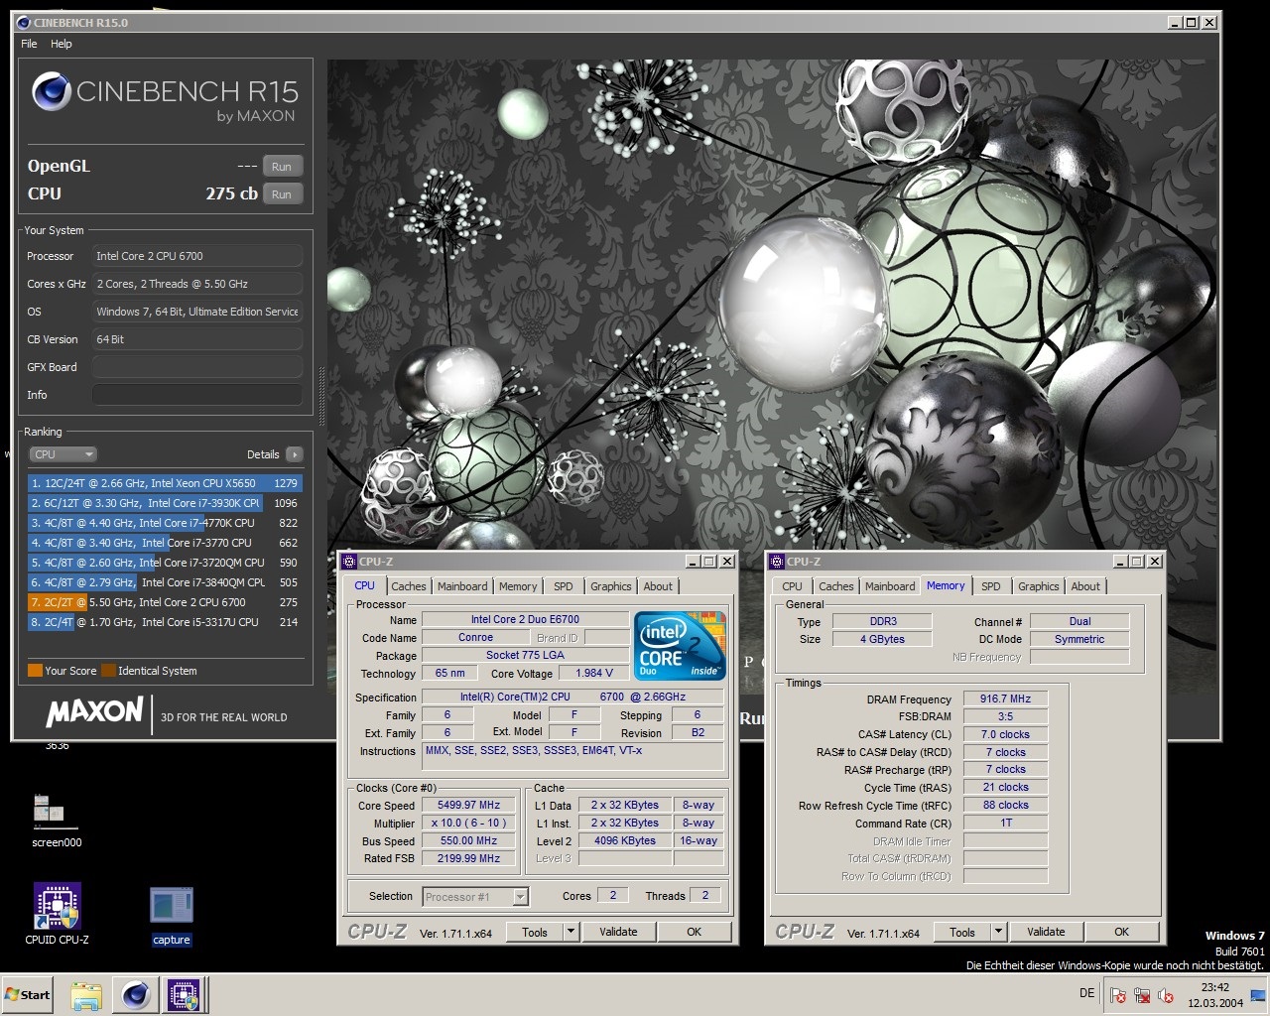The image size is (1270, 1016).
Task: Switch to CPU-Z taskbar icon
Action: [x=184, y=995]
